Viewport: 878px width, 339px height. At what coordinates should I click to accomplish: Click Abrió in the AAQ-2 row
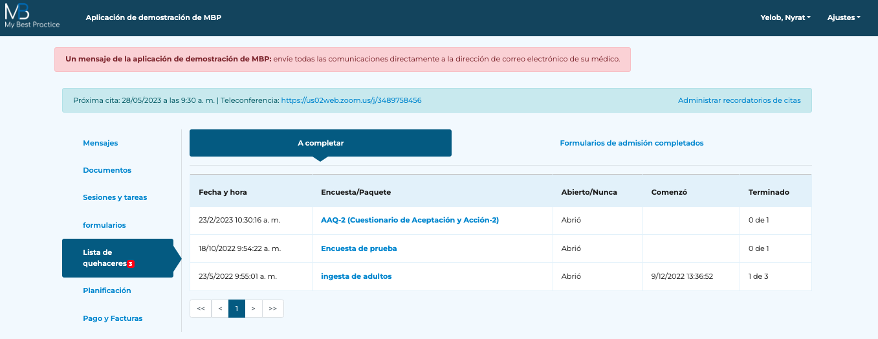(x=571, y=220)
